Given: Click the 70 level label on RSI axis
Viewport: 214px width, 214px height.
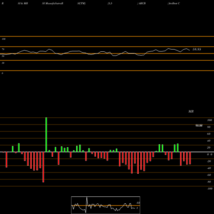Looking at the screenshot, I should click(x=3, y=49).
